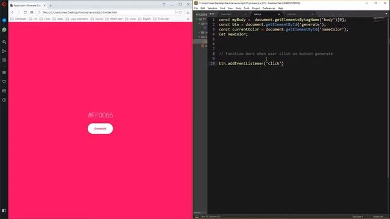Open Messenger in Opera sidebar
The image size is (390, 219).
tap(4, 20)
